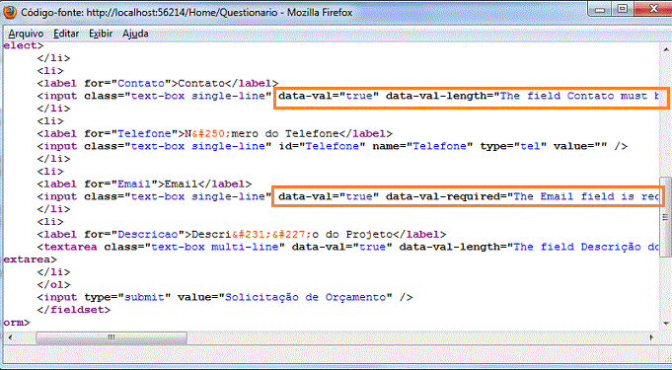Image resolution: width=672 pixels, height=370 pixels.
Task: Click the vertical scrollbar thumb
Action: (x=665, y=216)
